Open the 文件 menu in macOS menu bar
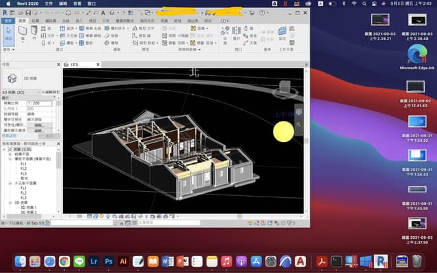 click(x=49, y=3)
